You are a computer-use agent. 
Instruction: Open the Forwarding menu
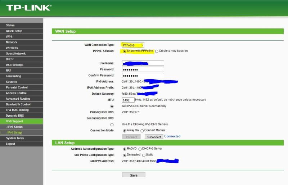21,76
